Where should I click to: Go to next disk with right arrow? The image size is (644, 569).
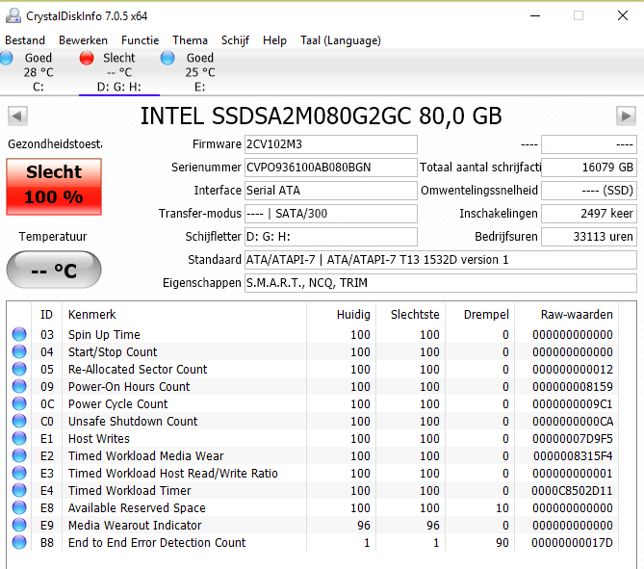coord(626,116)
